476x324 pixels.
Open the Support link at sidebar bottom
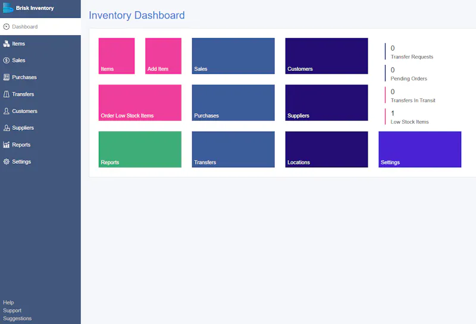[12, 310]
